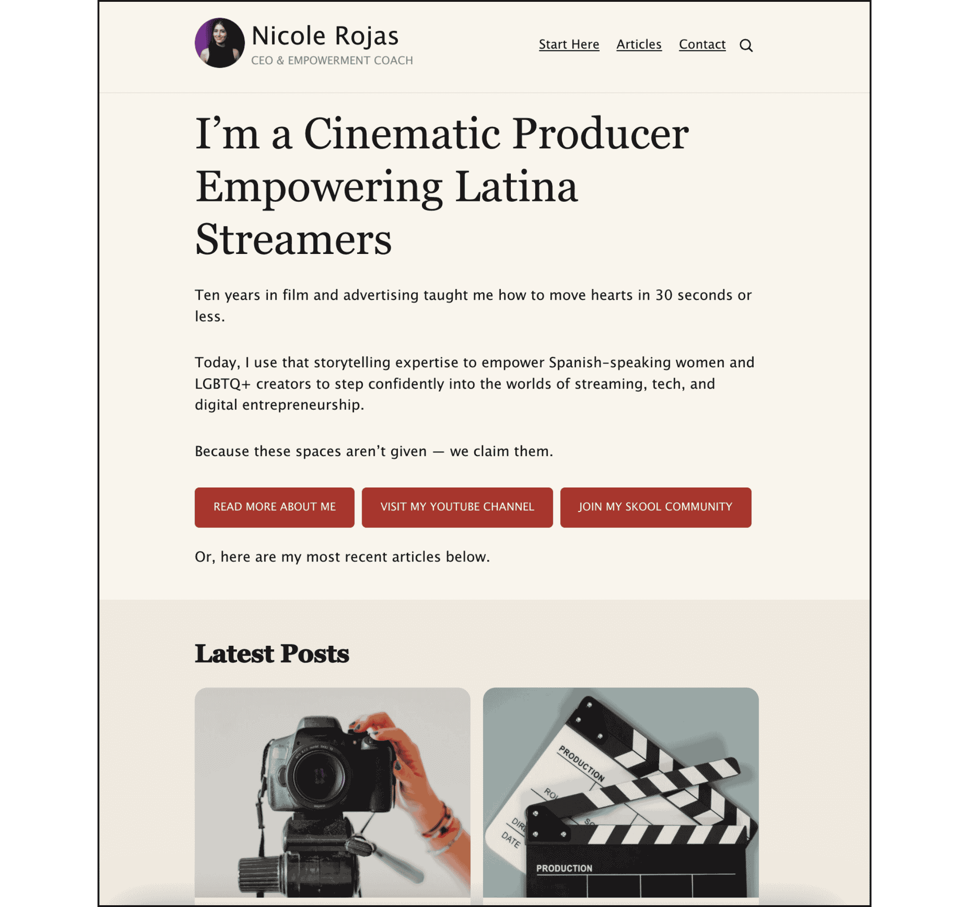The height and width of the screenshot is (907, 969).
Task: Go to the Start Here page
Action: point(569,44)
